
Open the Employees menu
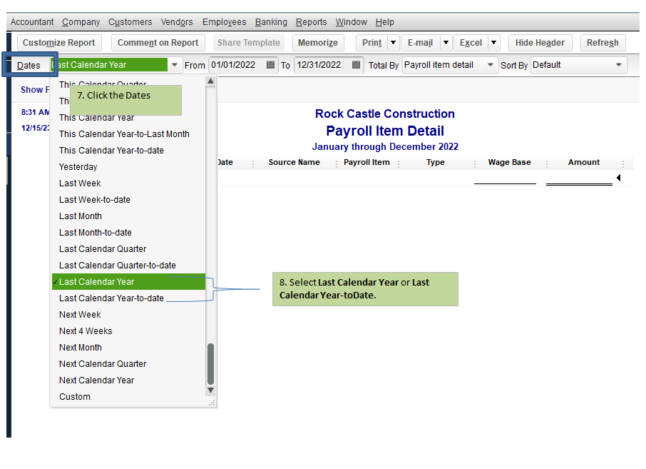(224, 22)
